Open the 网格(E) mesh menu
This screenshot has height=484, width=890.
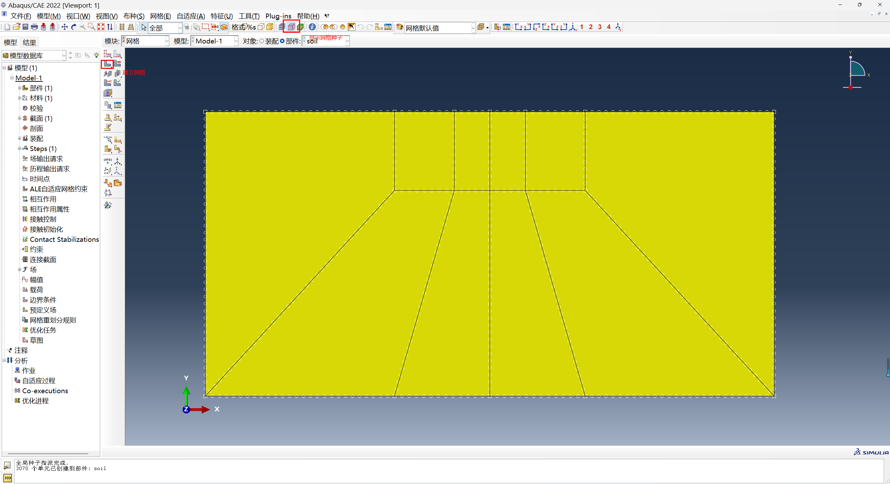coord(160,16)
